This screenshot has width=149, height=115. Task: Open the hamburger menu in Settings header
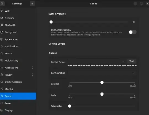[32, 4]
